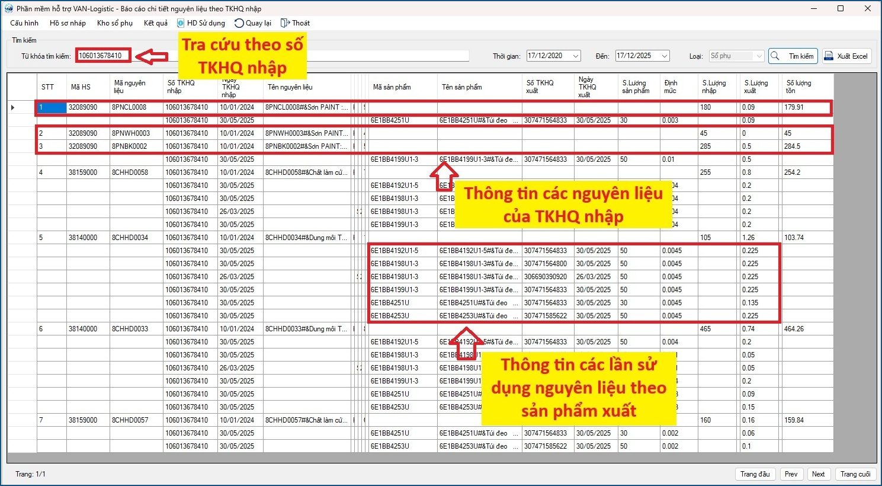Click the Thoát exit door icon
The height and width of the screenshot is (486, 882).
(285, 23)
